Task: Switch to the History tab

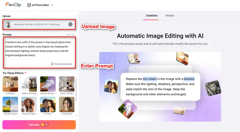Action: pyautogui.click(x=170, y=16)
